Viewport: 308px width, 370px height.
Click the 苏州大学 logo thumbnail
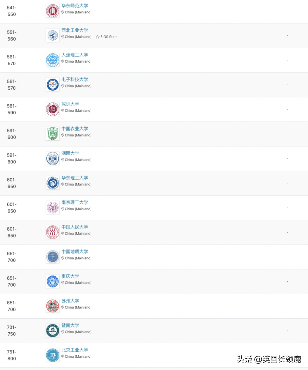[52, 306]
